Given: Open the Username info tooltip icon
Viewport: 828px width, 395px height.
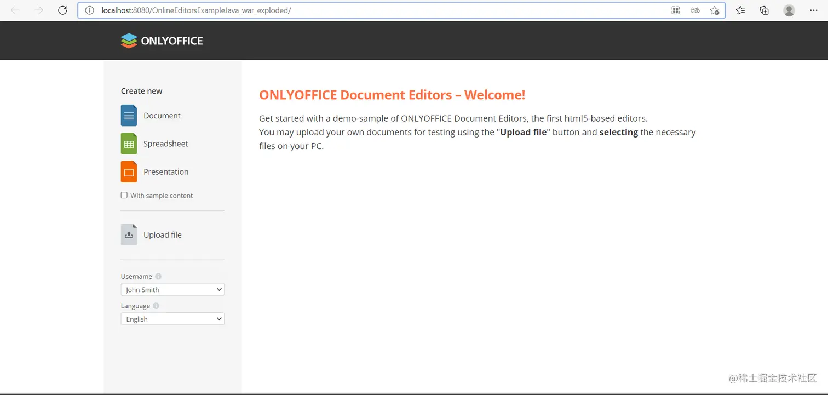Looking at the screenshot, I should tap(158, 276).
